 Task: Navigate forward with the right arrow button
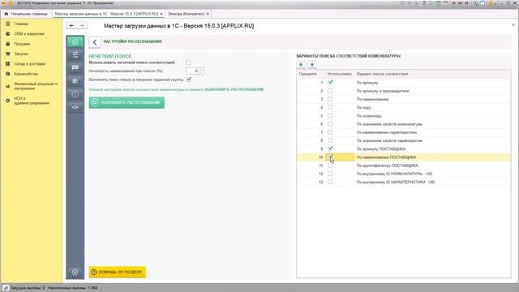click(82, 25)
